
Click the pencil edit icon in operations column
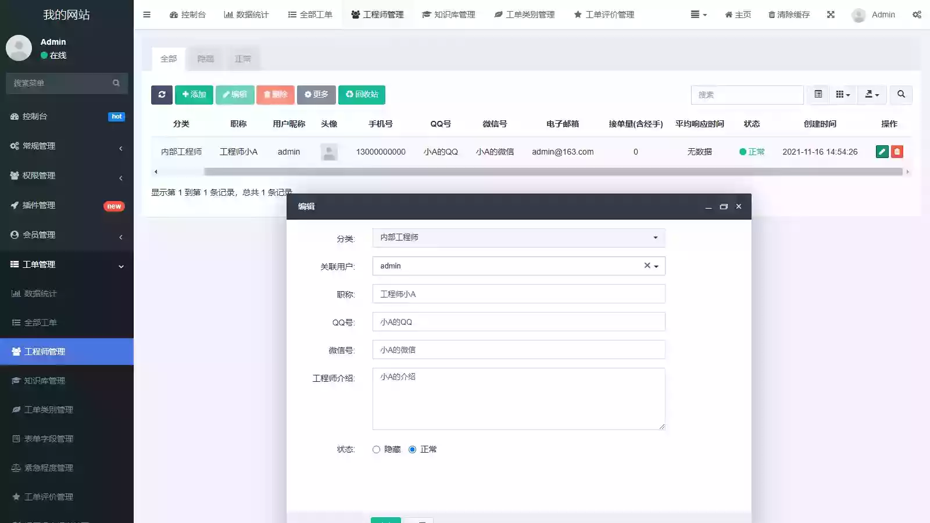coord(882,152)
